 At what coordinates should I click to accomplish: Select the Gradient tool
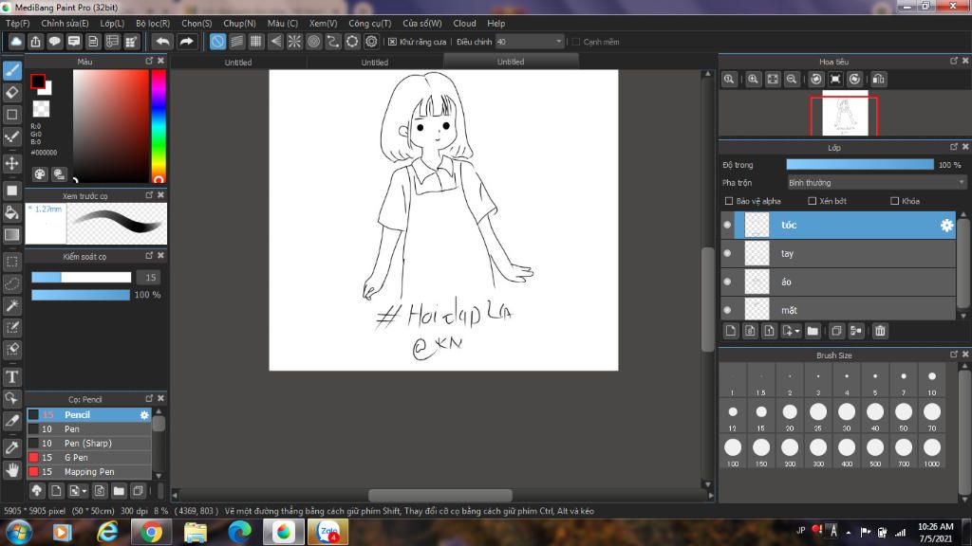(x=11, y=235)
